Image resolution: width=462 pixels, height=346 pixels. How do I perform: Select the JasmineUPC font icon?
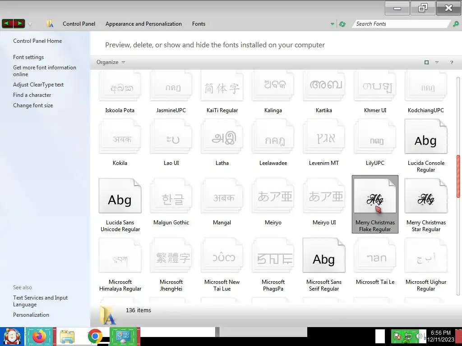(171, 86)
